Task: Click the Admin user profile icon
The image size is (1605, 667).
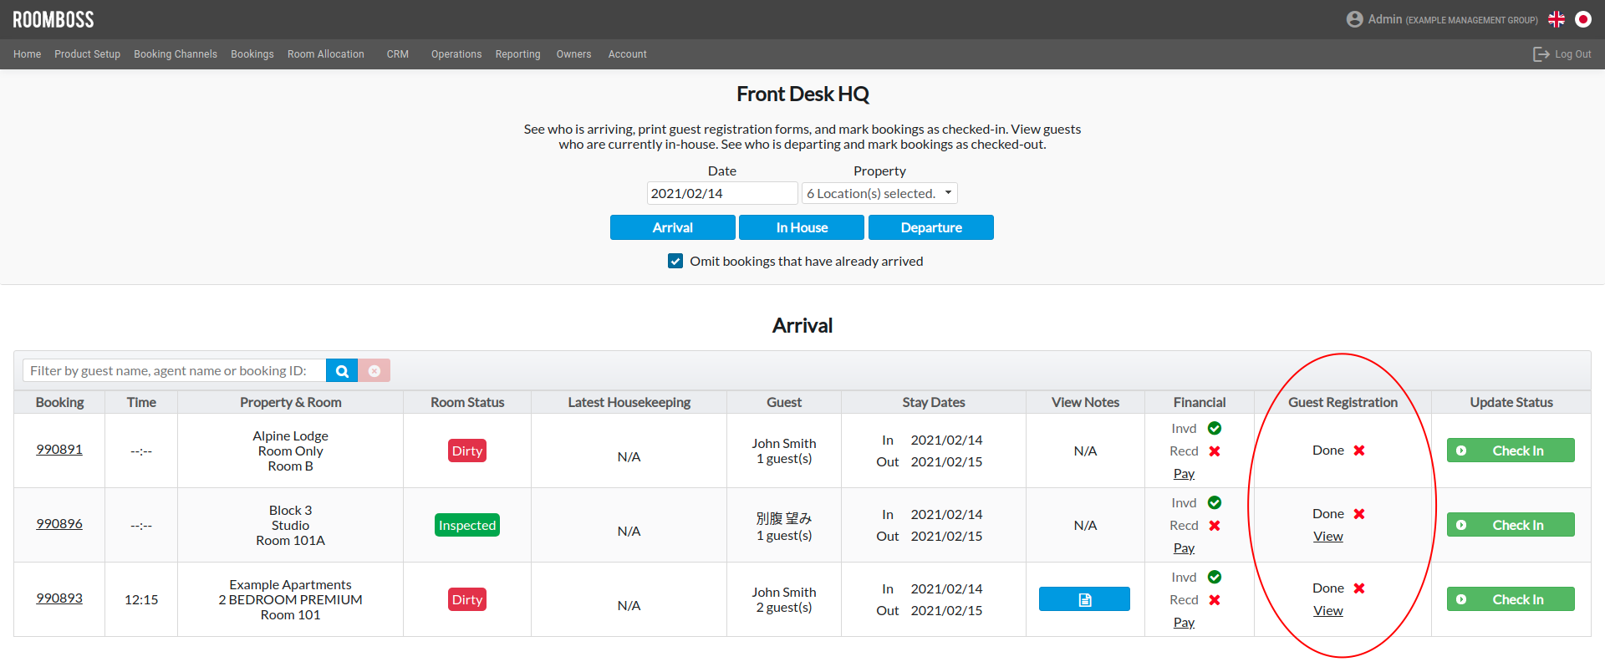Action: coord(1354,19)
